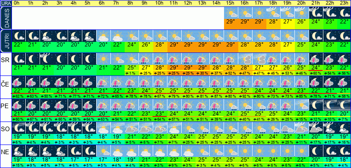Click the URA header label
The width and height of the screenshot is (351, 168).
6,3
